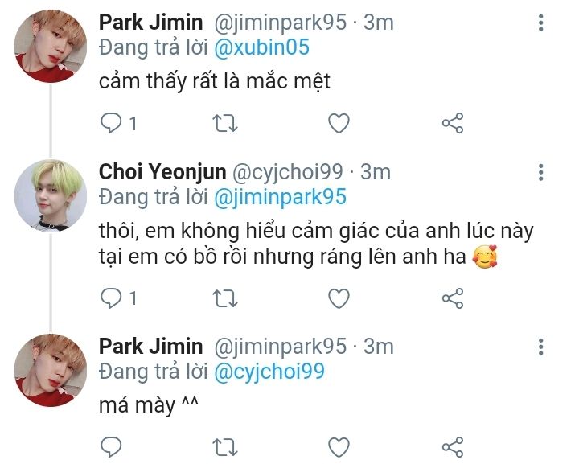Open more options on Choi Yeonjun's tweet
Screen dimensions: 579x464
[x=541, y=172]
